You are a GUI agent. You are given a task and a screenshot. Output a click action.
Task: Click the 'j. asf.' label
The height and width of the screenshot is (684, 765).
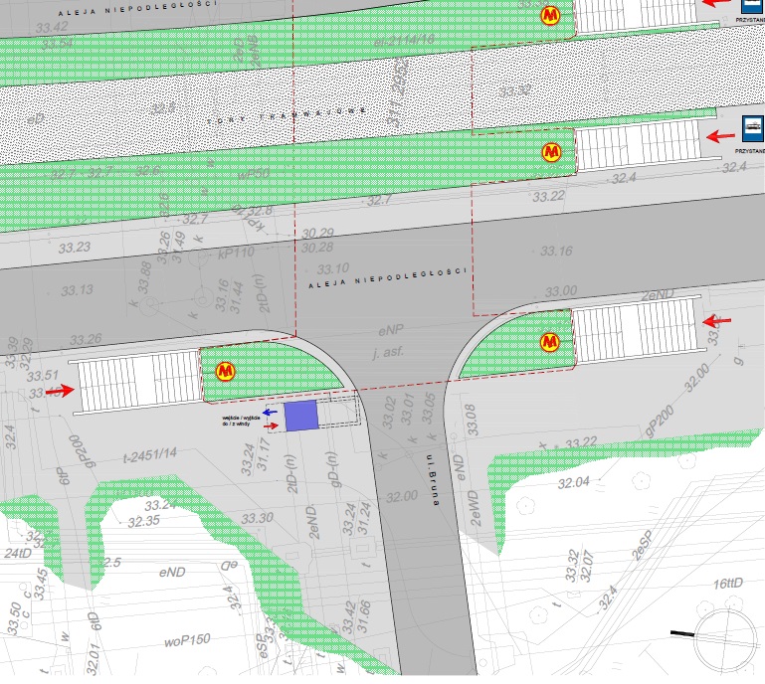[x=388, y=352]
